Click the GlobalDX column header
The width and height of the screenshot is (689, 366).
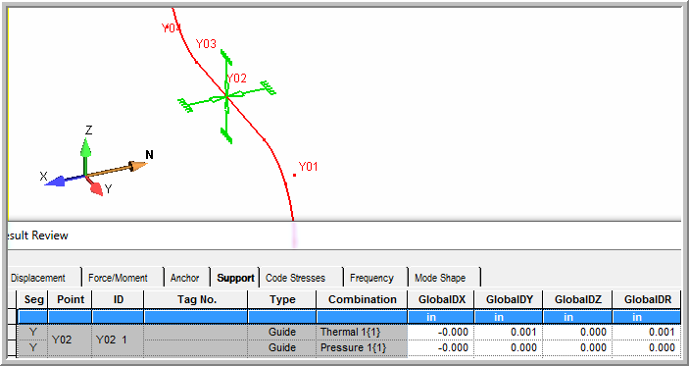(442, 299)
